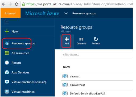136x97 pixels.
Task: Click the Filter items search box
Action: point(97,55)
